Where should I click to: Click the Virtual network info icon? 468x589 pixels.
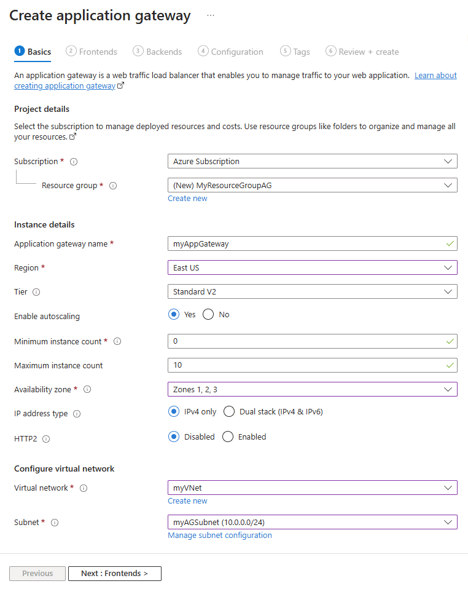pos(84,488)
